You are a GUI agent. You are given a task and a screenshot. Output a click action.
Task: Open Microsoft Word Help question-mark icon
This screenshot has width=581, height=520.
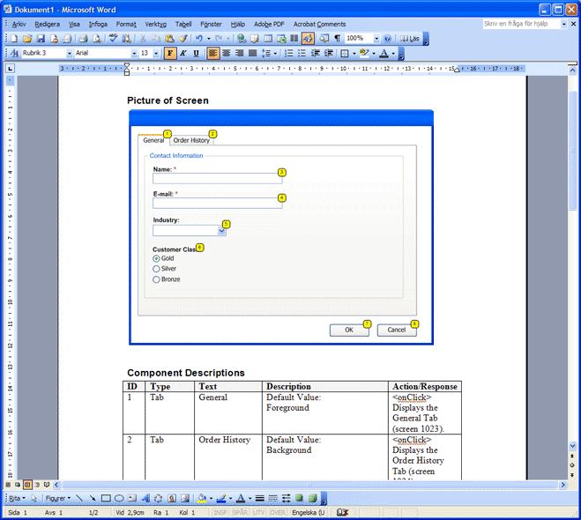387,39
